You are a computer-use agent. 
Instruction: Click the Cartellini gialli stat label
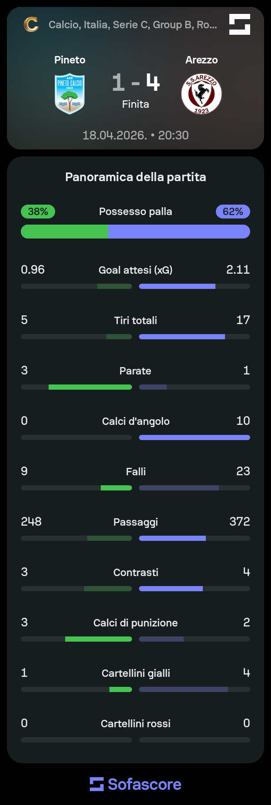135,673
